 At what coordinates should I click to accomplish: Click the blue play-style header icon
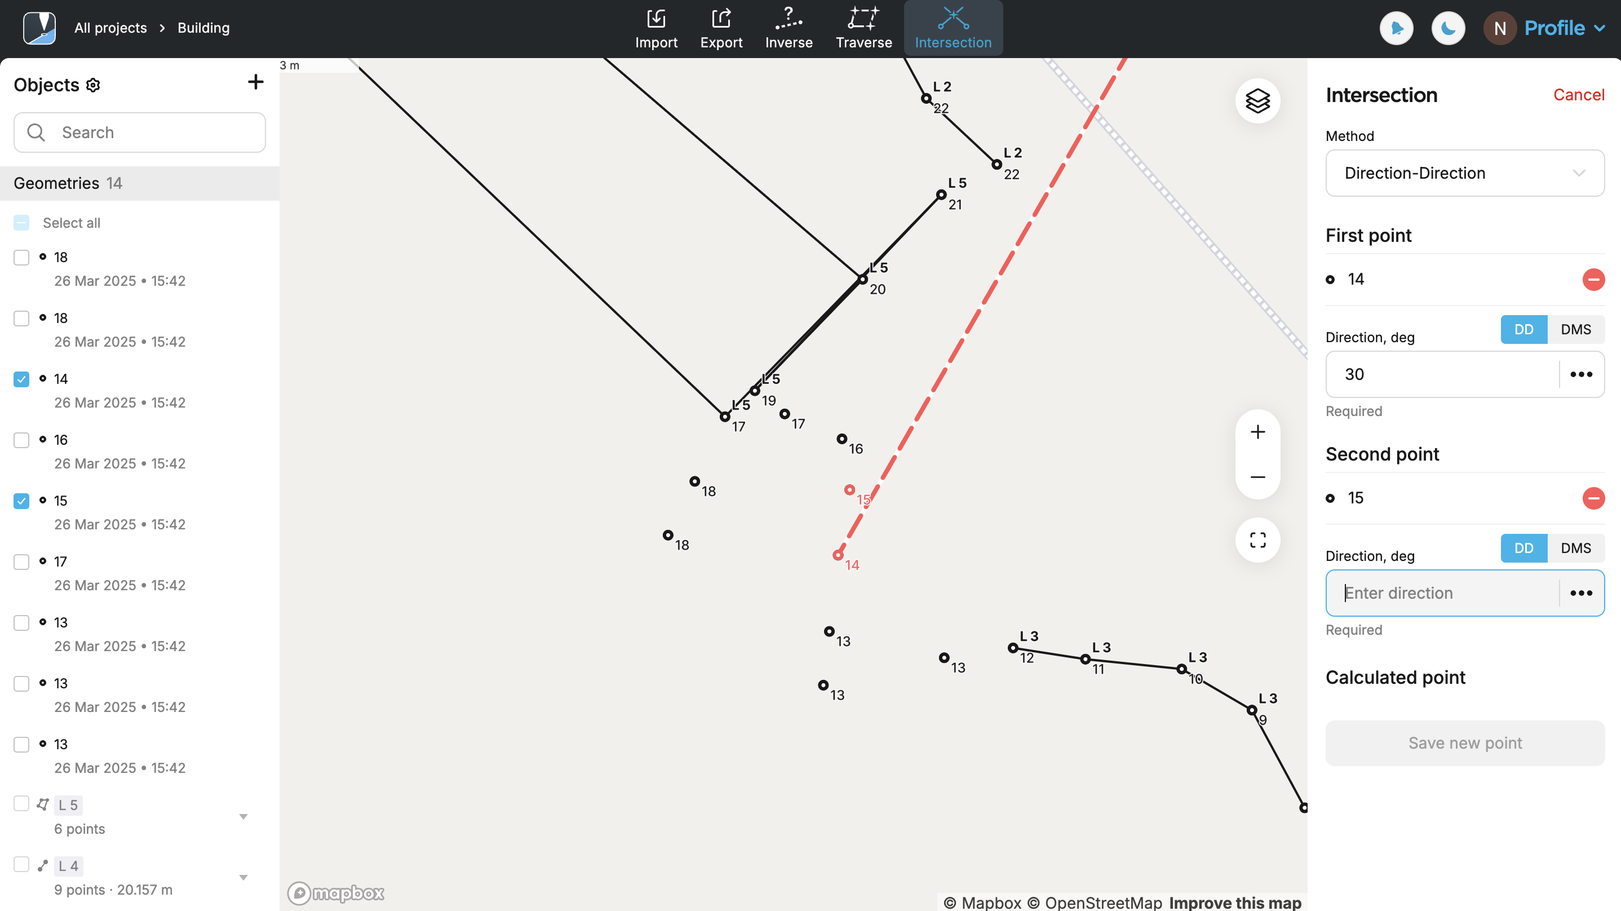click(x=1396, y=28)
